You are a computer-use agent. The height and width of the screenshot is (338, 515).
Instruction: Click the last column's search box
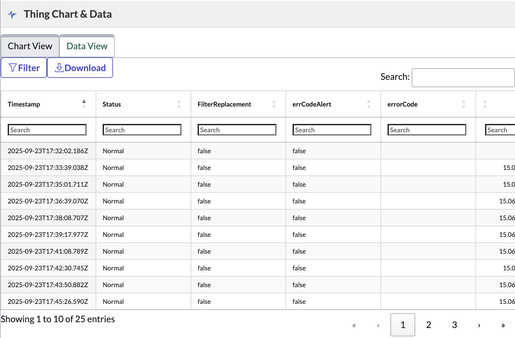[500, 130]
